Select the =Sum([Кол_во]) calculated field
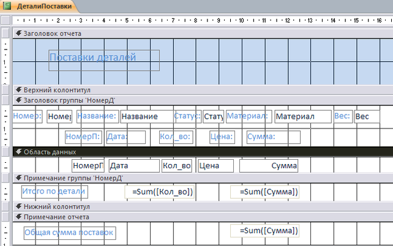 click(x=159, y=192)
